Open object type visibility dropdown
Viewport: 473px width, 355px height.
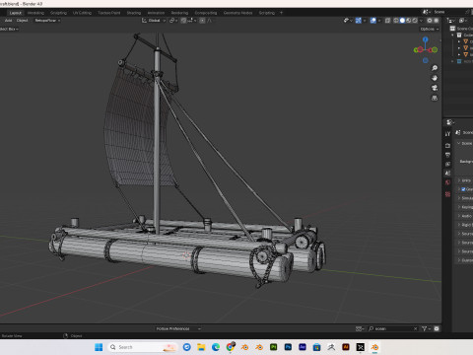pyautogui.click(x=348, y=21)
